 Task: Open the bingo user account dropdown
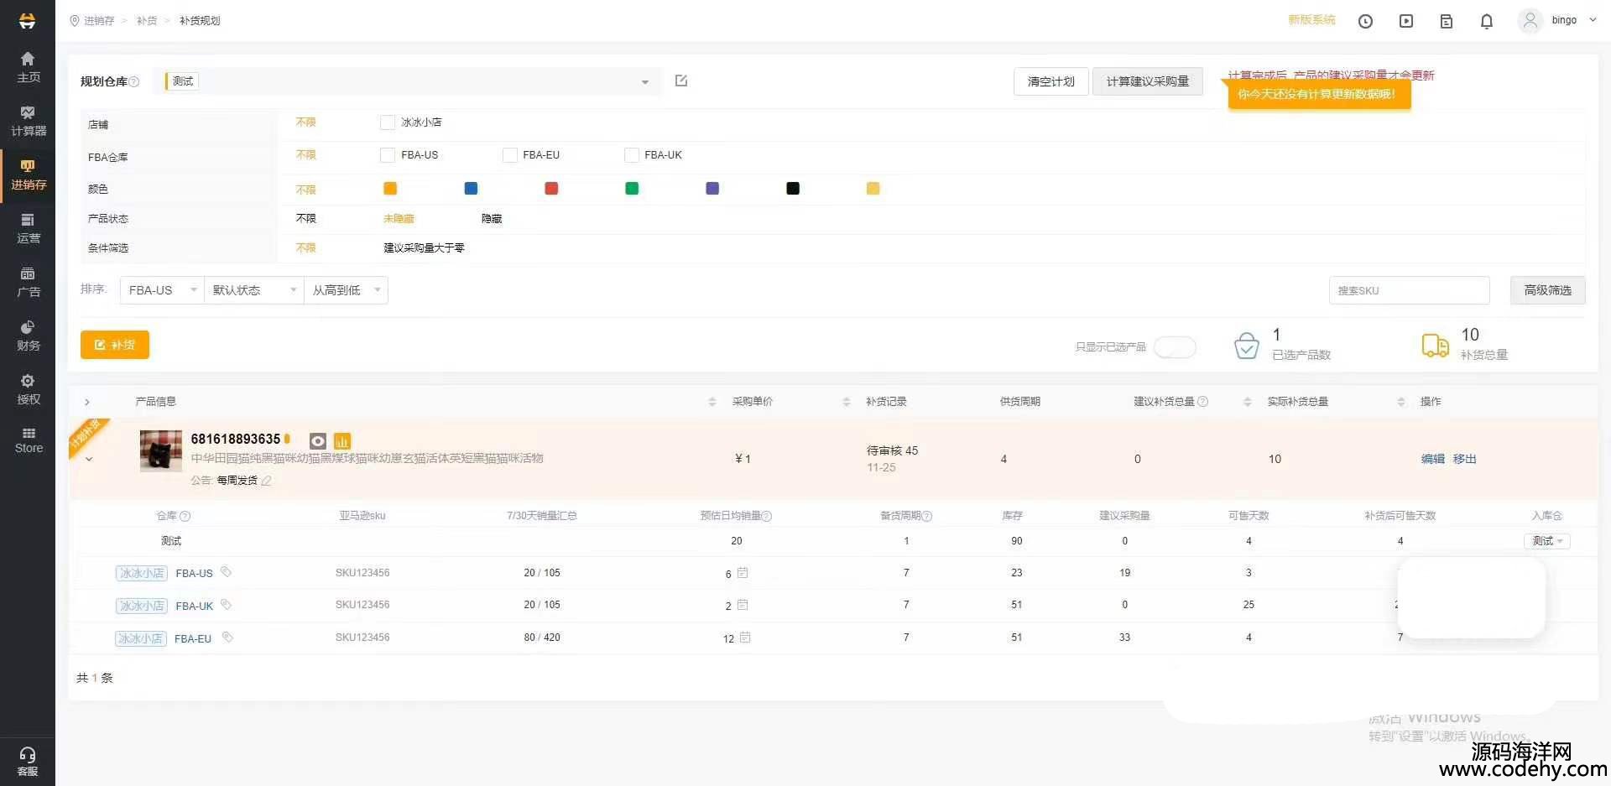click(1574, 20)
